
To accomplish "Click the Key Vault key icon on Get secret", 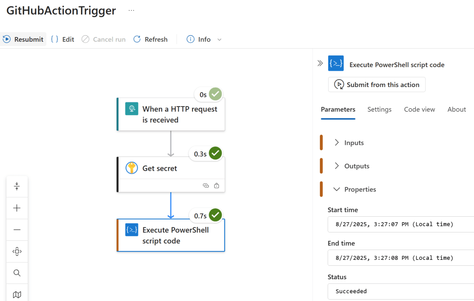I will click(131, 168).
